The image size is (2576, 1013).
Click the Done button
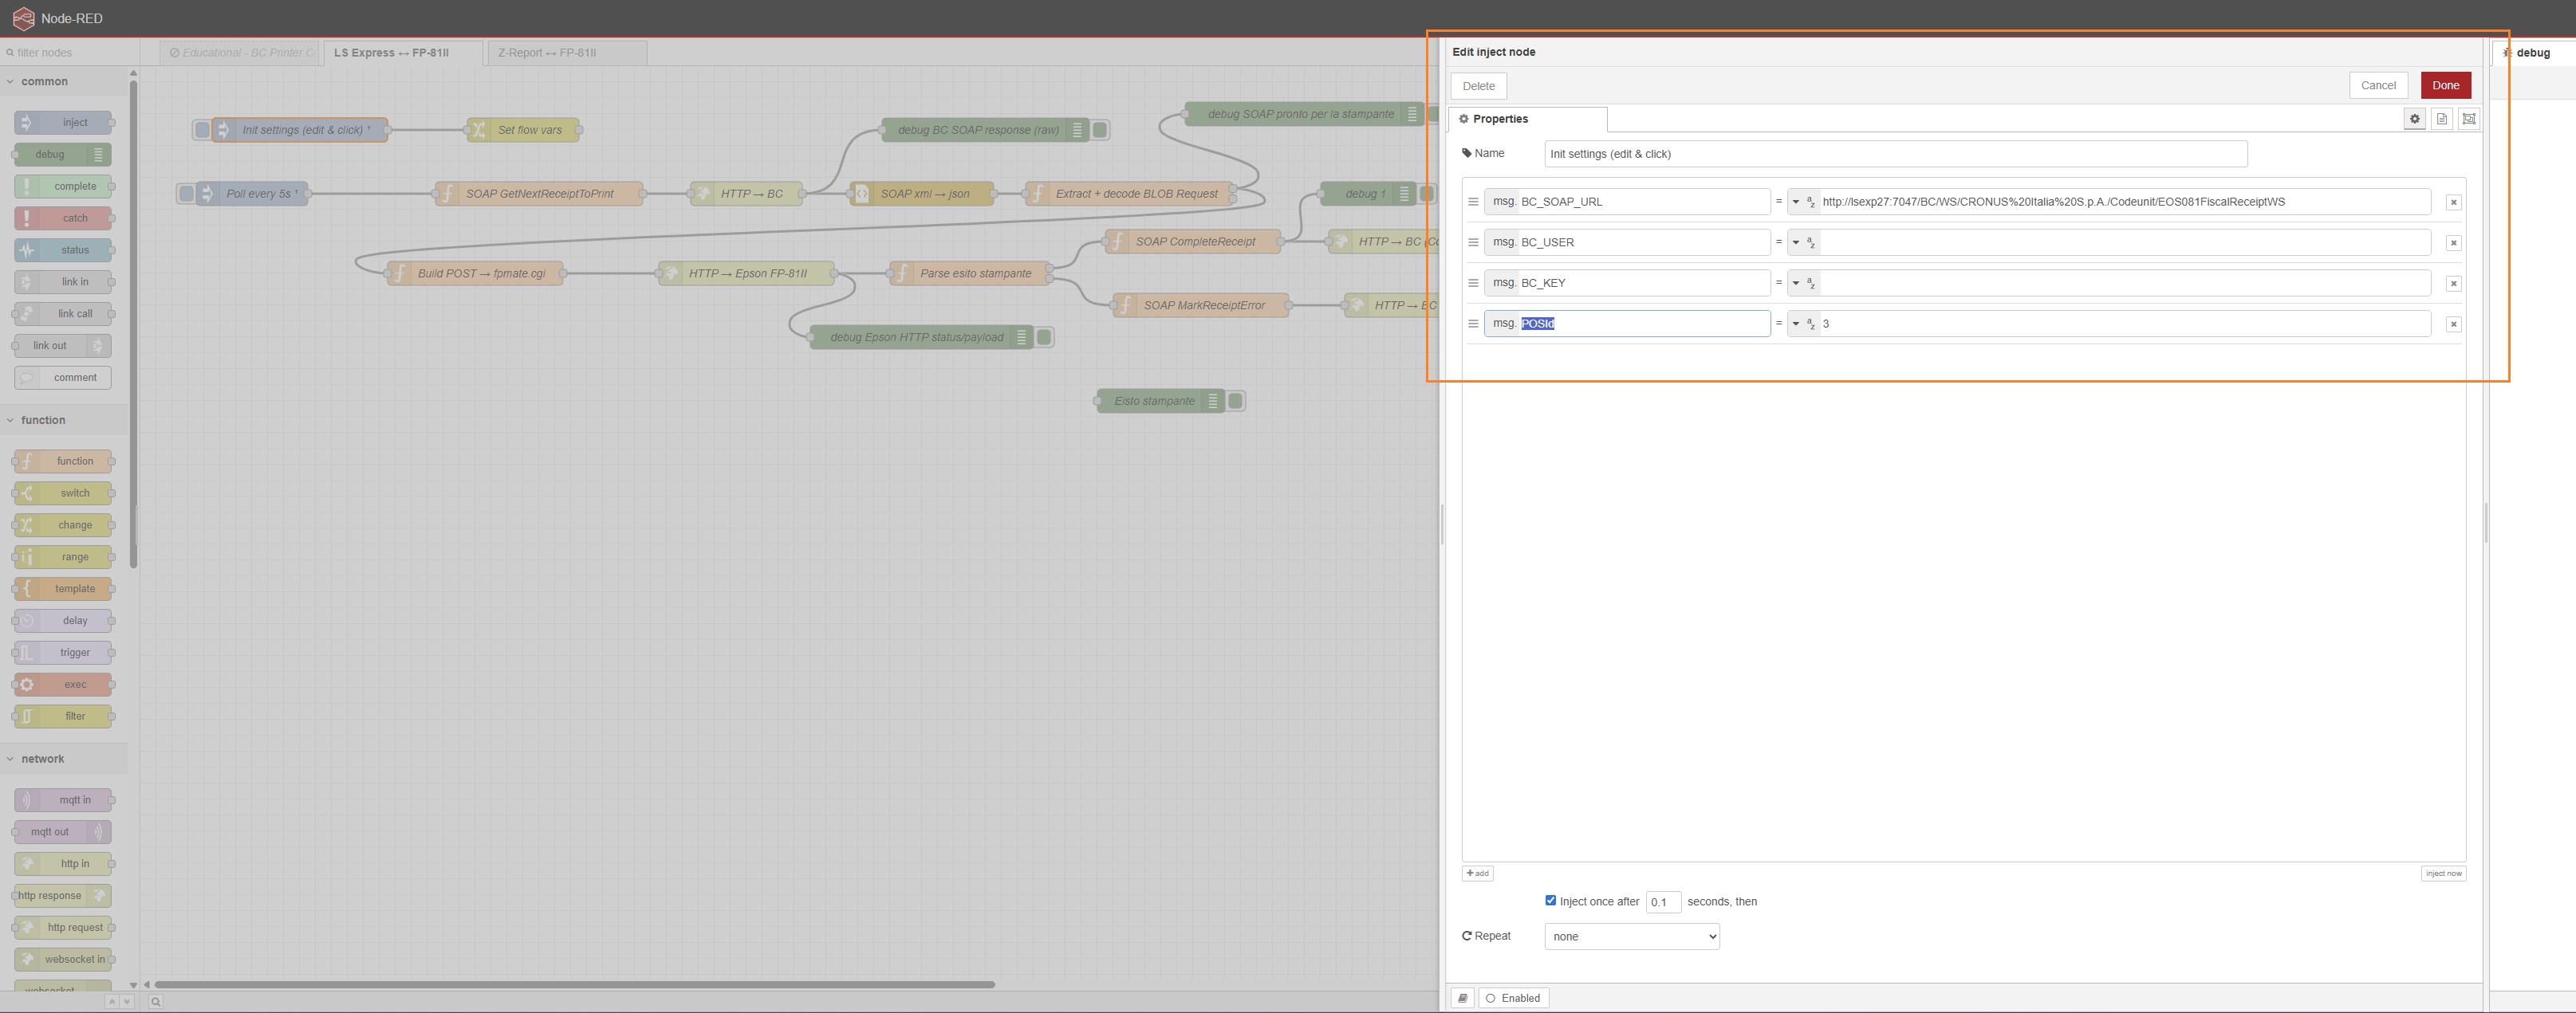pos(2445,86)
